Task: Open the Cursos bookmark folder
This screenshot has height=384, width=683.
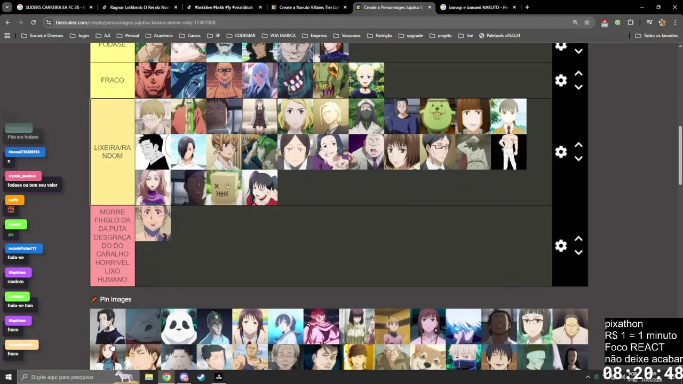Action: click(190, 35)
